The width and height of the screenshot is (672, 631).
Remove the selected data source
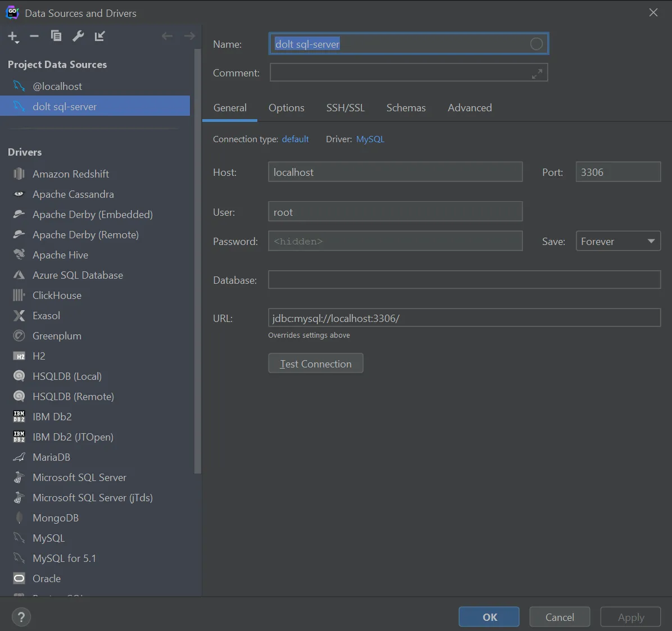tap(34, 36)
